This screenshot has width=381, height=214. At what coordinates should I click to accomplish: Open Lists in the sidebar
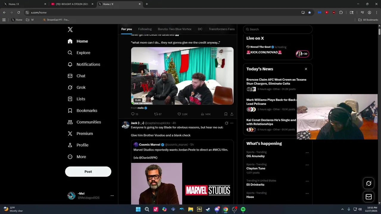[x=76, y=99]
